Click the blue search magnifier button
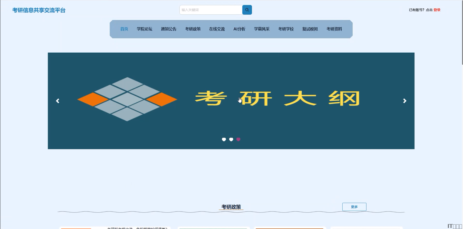 click(x=247, y=10)
